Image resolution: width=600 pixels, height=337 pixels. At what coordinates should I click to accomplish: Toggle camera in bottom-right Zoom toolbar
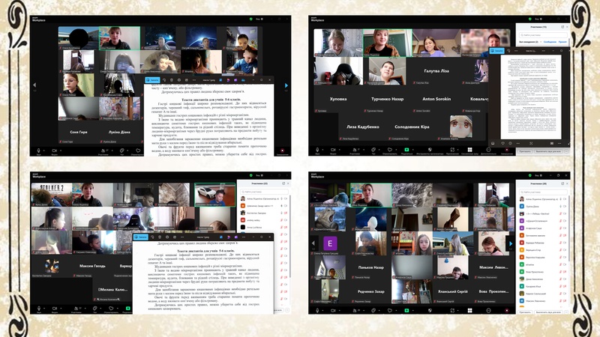click(x=333, y=310)
